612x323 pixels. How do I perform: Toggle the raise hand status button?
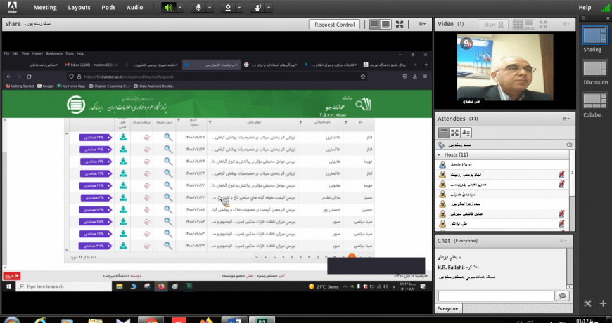[257, 8]
